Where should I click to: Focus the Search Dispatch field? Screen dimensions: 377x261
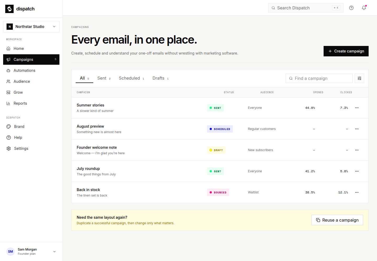(x=306, y=8)
